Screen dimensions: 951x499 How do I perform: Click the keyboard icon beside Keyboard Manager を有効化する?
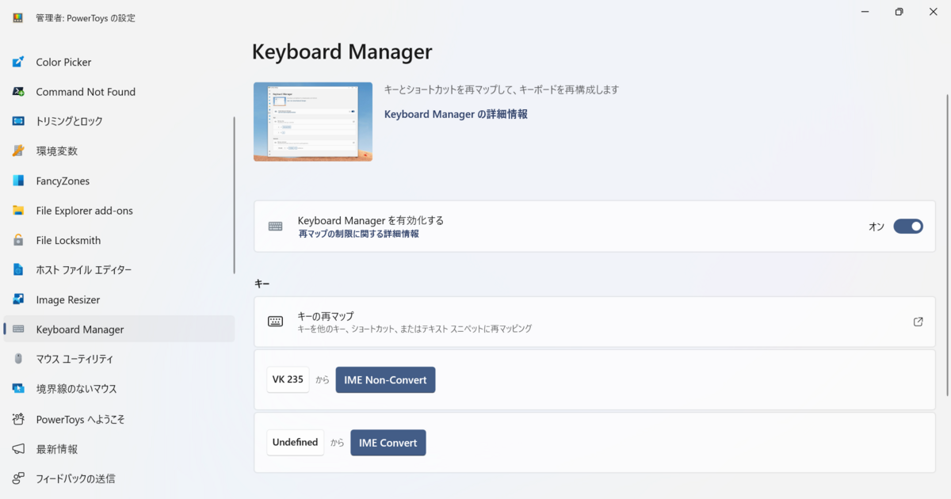pyautogui.click(x=275, y=227)
